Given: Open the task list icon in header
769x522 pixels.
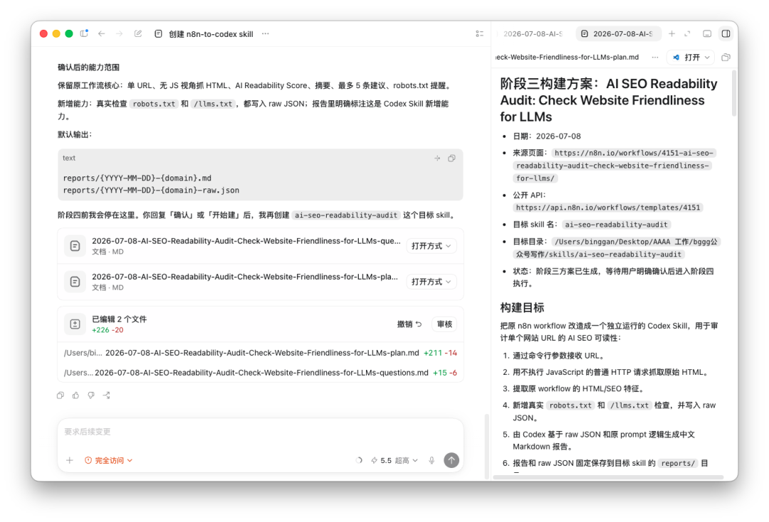Looking at the screenshot, I should [480, 34].
